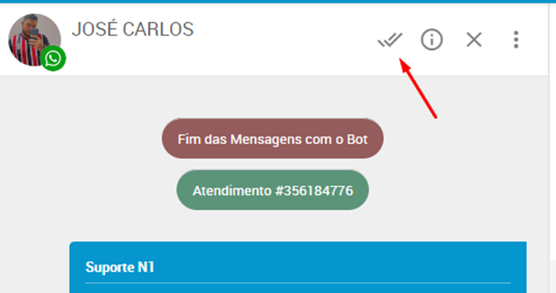
Task: Click the blue Suporte N1 message bubble
Action: tap(298, 267)
